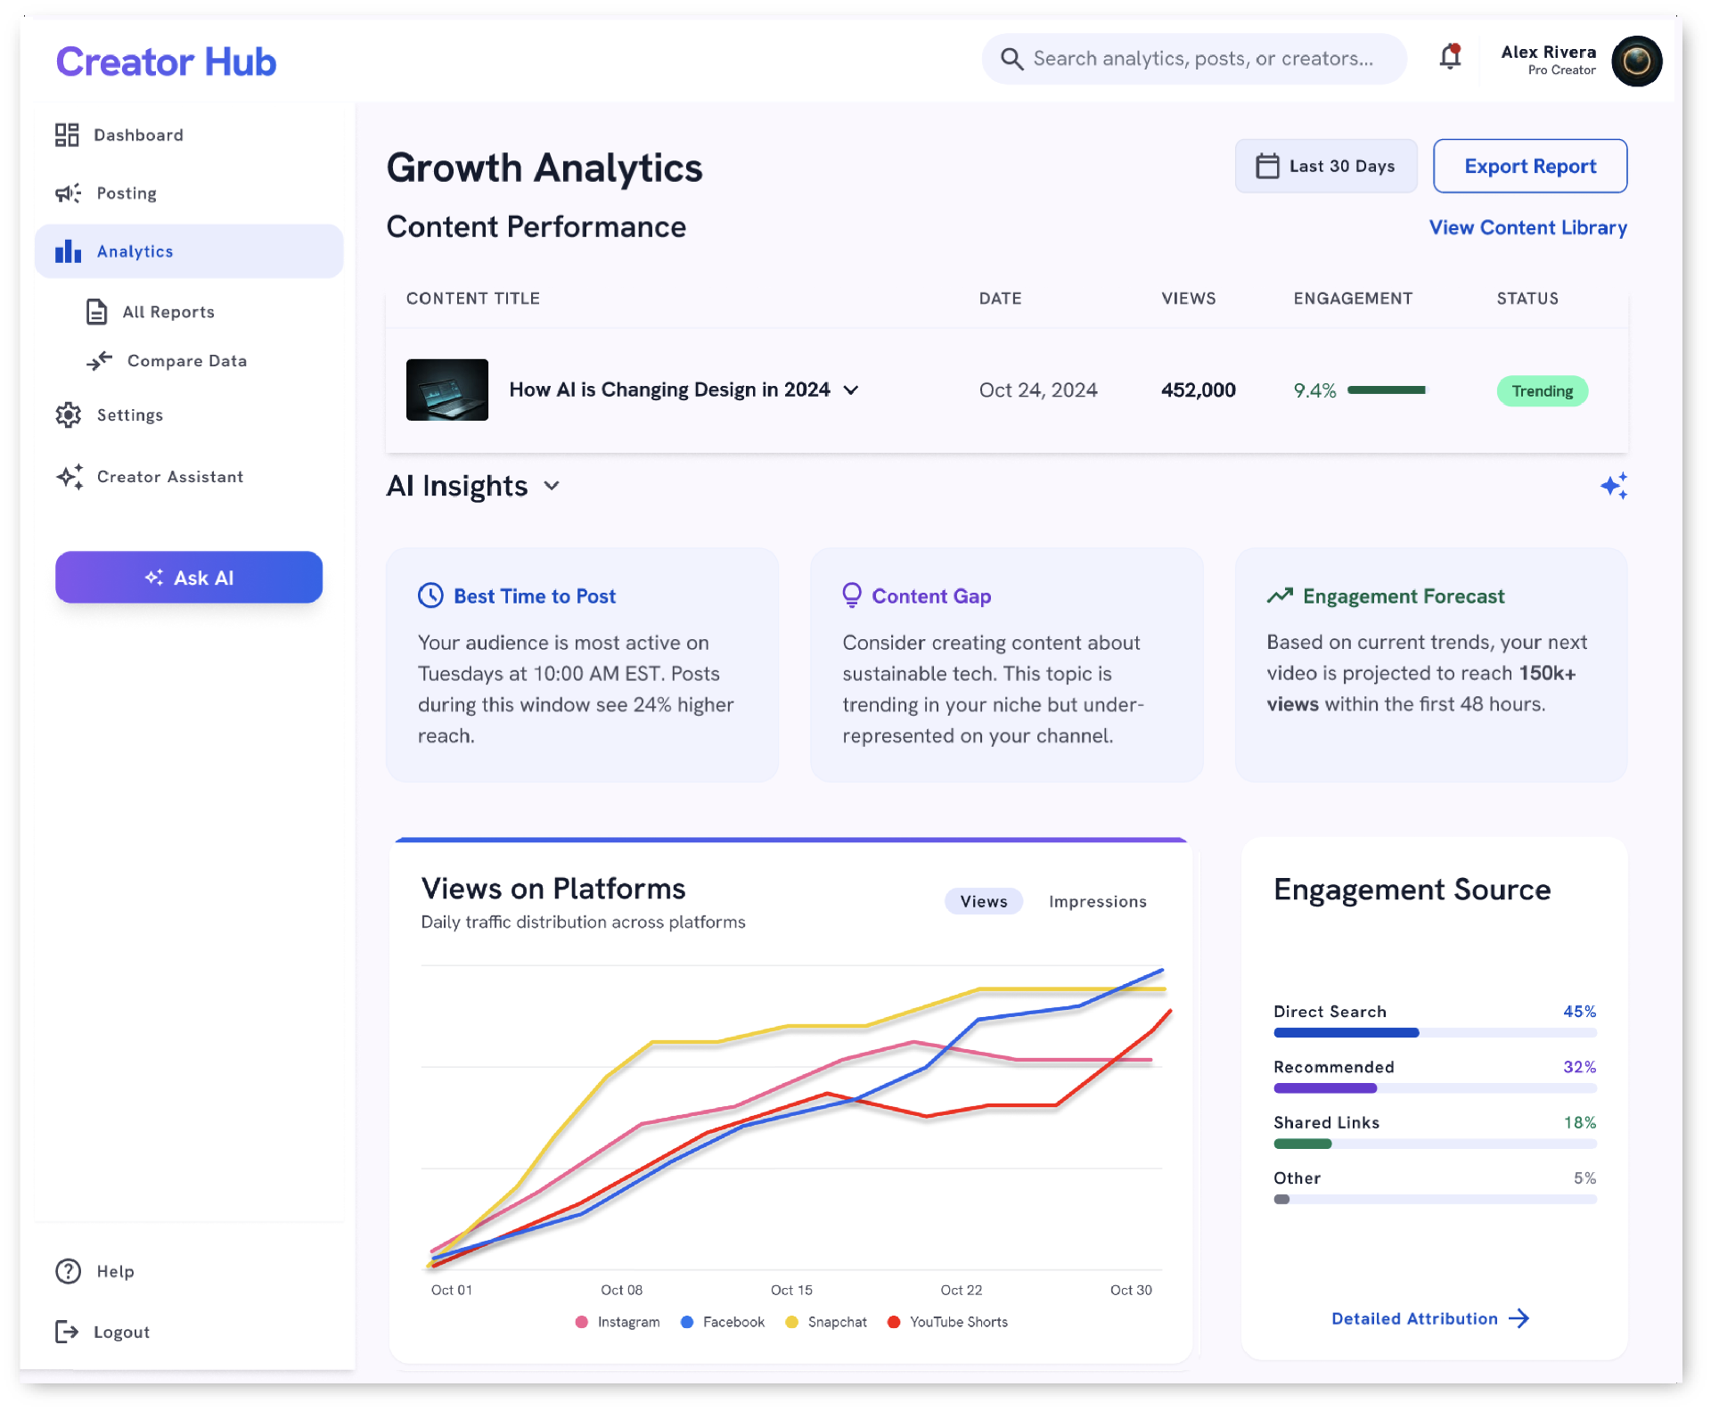The height and width of the screenshot is (1411, 1711).
Task: Open Alex Rivera profile avatar
Action: click(x=1636, y=61)
